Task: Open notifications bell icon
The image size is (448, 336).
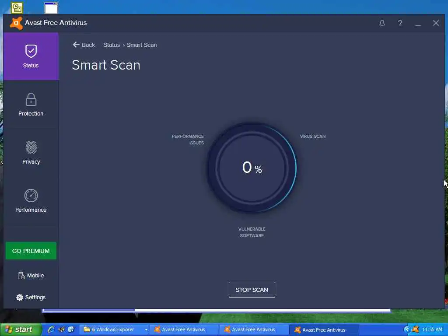Action: tap(382, 23)
